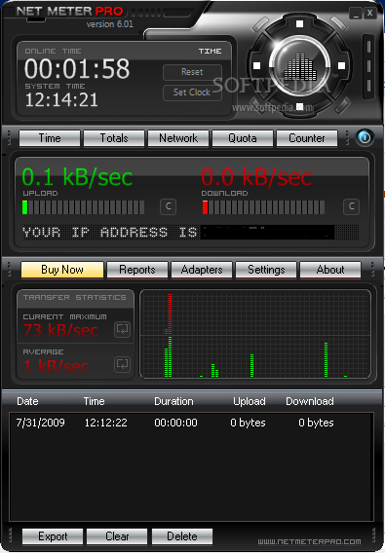Click the 73 kB/sec current maximum value

pos(60,330)
